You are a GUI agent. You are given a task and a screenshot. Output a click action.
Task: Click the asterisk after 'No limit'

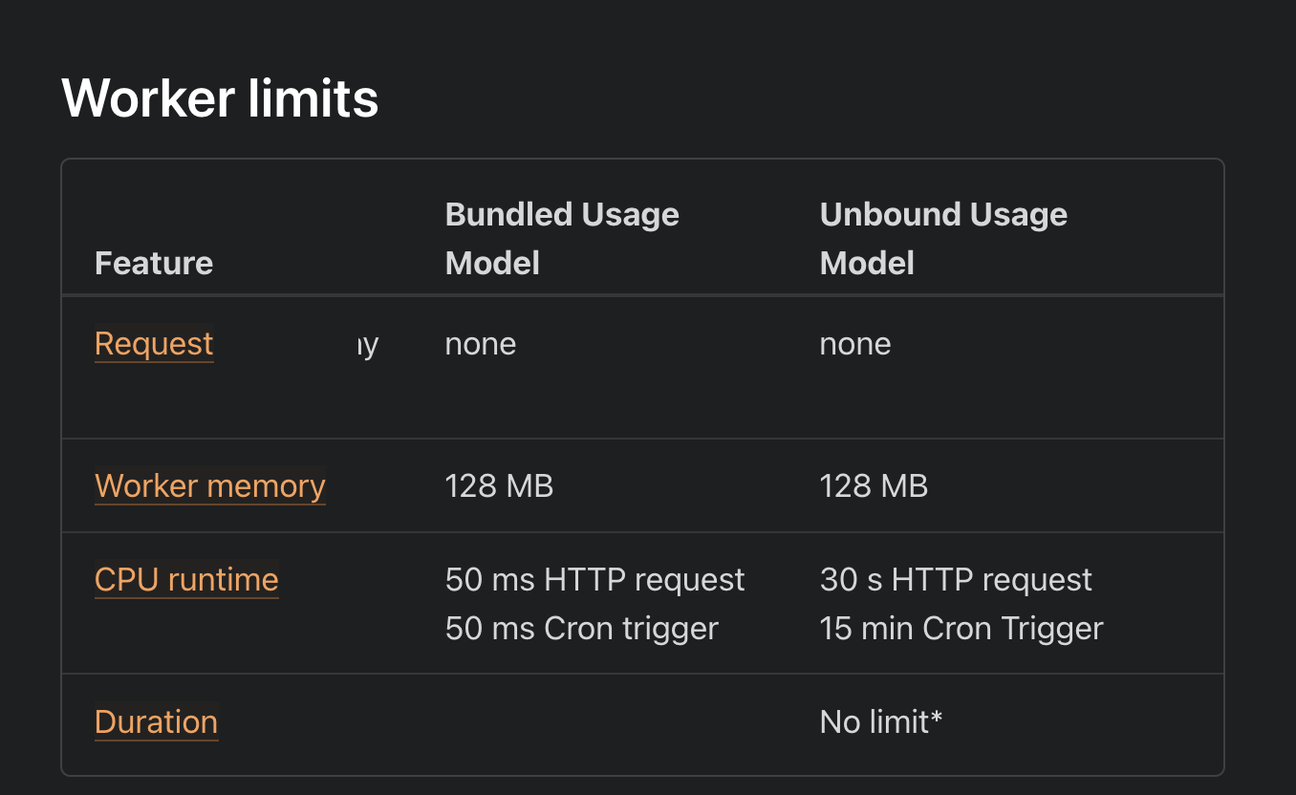tap(937, 717)
